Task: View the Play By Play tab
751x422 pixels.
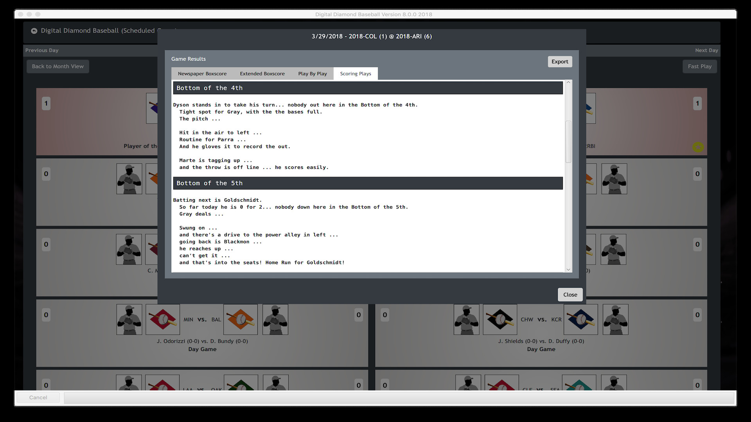Action: (312, 73)
